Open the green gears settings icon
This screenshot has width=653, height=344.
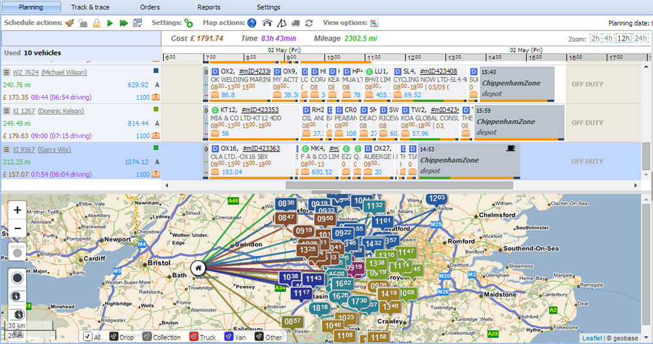coord(188,23)
